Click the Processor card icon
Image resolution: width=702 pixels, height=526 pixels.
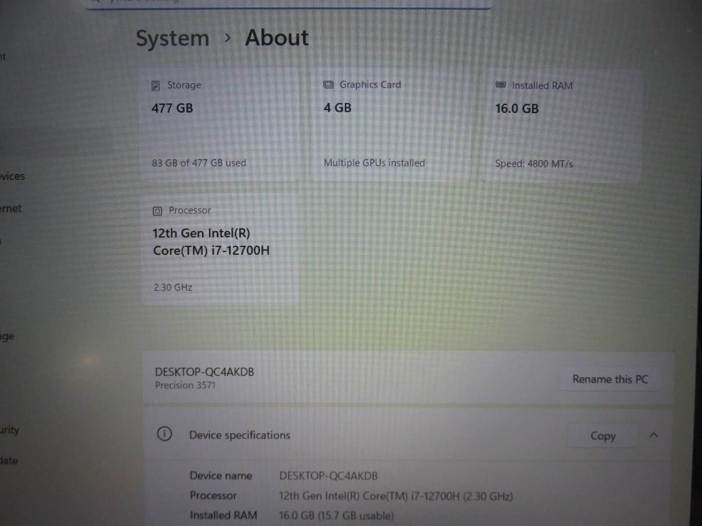(158, 211)
